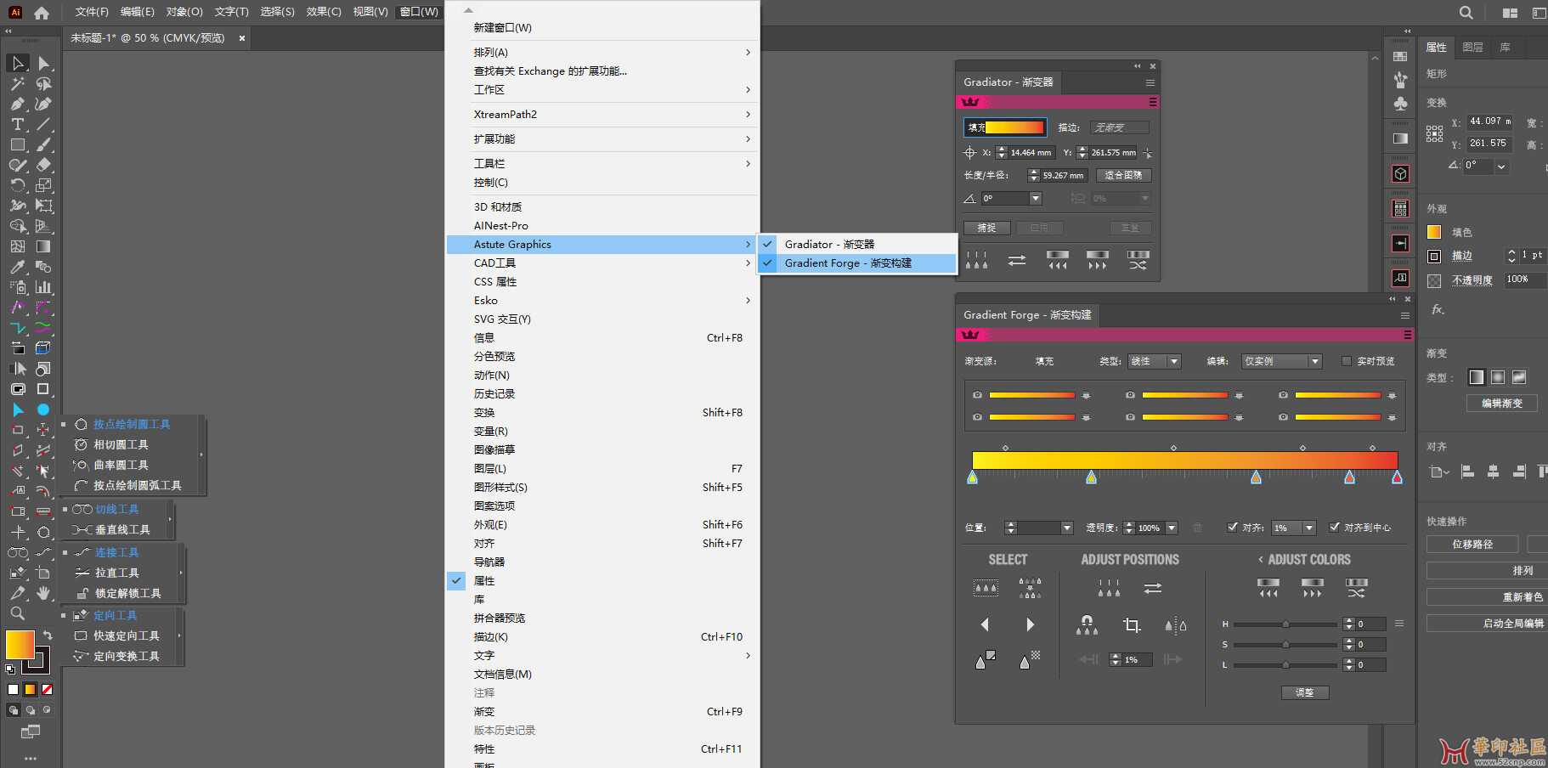Click the Illustrator home icon
This screenshot has width=1548, height=768.
pos(42,13)
